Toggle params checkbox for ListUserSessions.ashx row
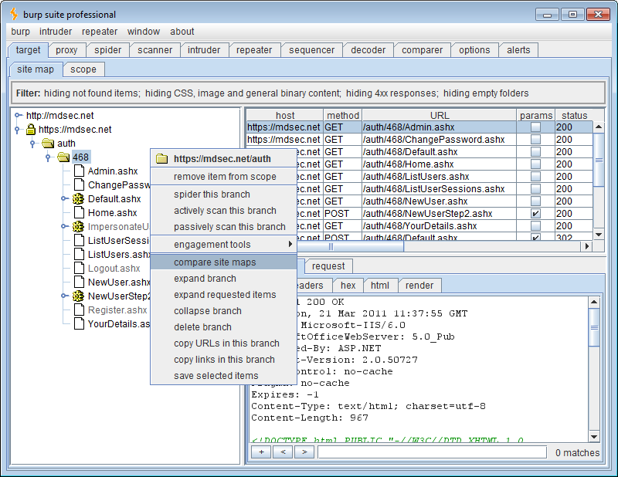Screen dimensions: 618x477 (535, 188)
